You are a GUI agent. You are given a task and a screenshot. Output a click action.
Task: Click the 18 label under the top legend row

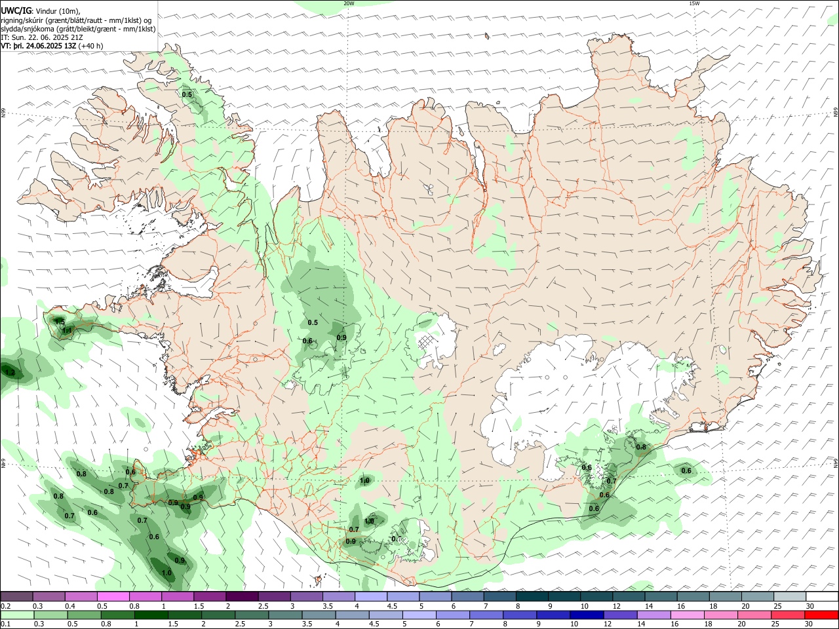(713, 606)
